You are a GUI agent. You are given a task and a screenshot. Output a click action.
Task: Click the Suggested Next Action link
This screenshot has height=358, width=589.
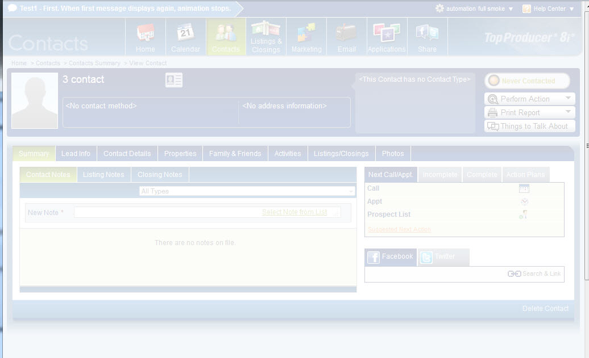[399, 230]
